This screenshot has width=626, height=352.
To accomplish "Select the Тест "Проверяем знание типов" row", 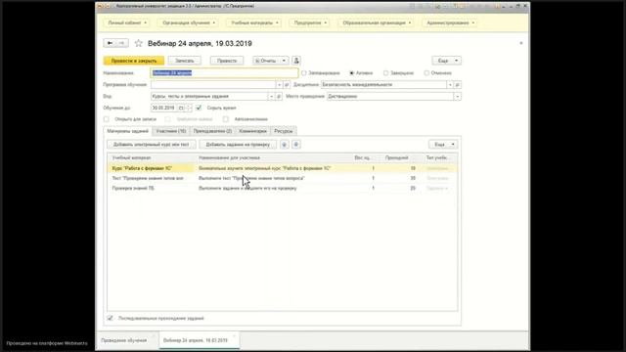I will [x=283, y=178].
